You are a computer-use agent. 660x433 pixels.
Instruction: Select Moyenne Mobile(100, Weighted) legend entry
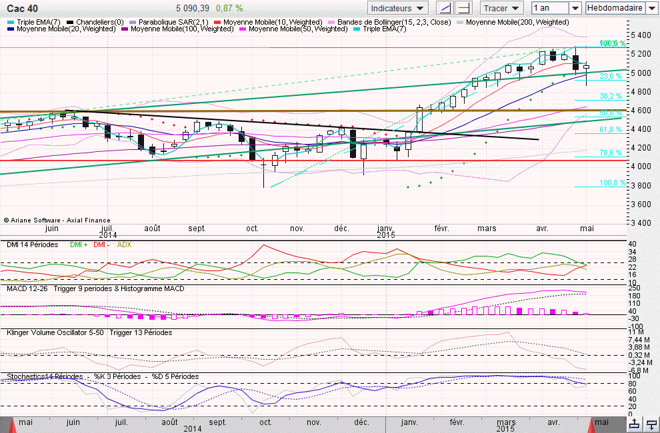(177, 29)
